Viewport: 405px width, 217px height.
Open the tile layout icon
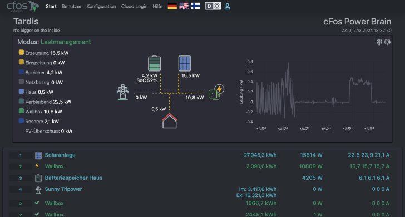click(x=379, y=42)
